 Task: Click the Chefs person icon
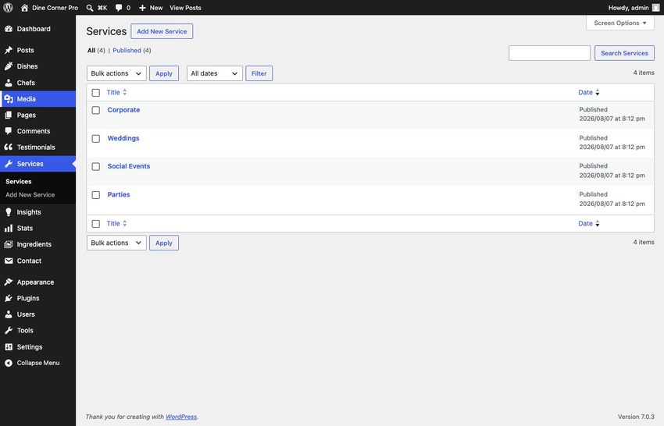click(9, 83)
